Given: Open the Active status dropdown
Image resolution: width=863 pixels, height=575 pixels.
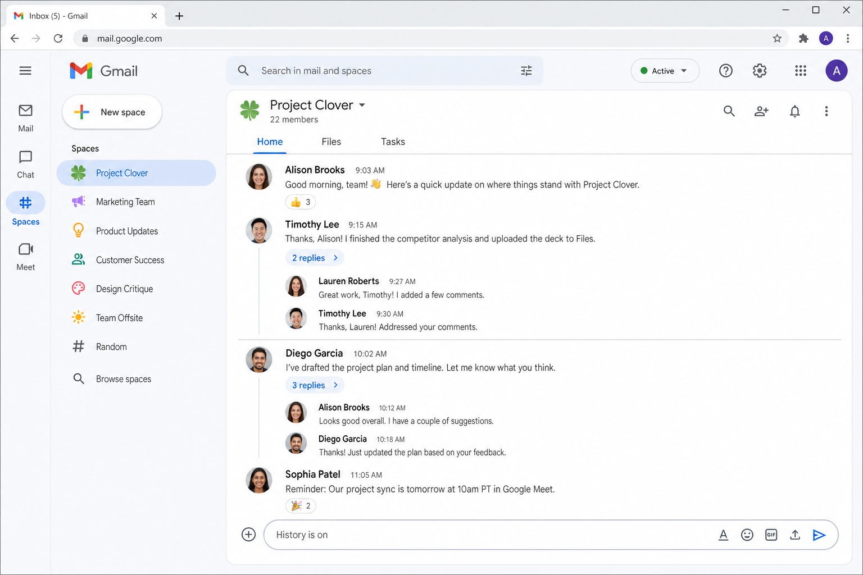Looking at the screenshot, I should pyautogui.click(x=665, y=71).
